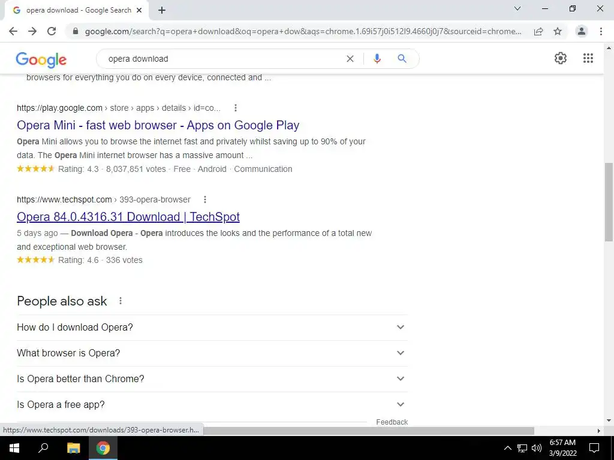Submit search with magnifier icon
The height and width of the screenshot is (460, 614).
point(402,59)
